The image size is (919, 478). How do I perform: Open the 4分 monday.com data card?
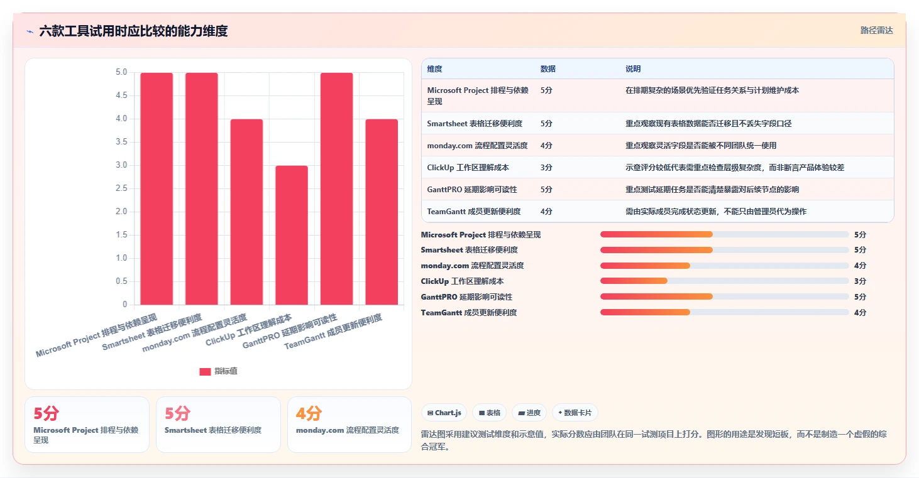(x=349, y=425)
